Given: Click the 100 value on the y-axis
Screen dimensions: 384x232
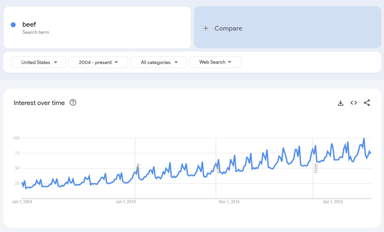Looking at the screenshot, I should [16, 138].
